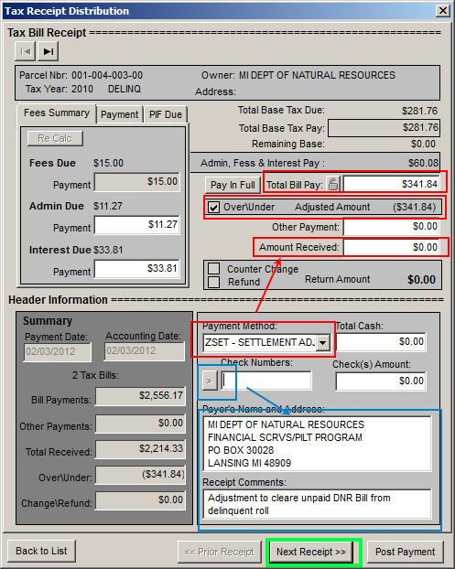The width and height of the screenshot is (455, 569).
Task: Close the Tax Receipt Distribution window
Action: (443, 11)
